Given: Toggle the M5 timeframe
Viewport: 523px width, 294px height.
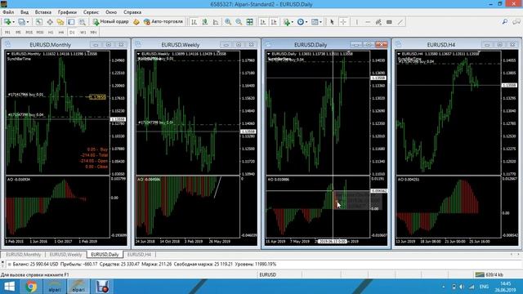Looking at the screenshot, I should coord(18,33).
